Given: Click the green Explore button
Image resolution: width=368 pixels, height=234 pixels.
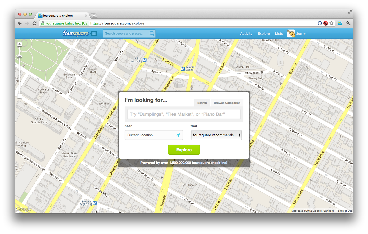Looking at the screenshot, I should 184,150.
